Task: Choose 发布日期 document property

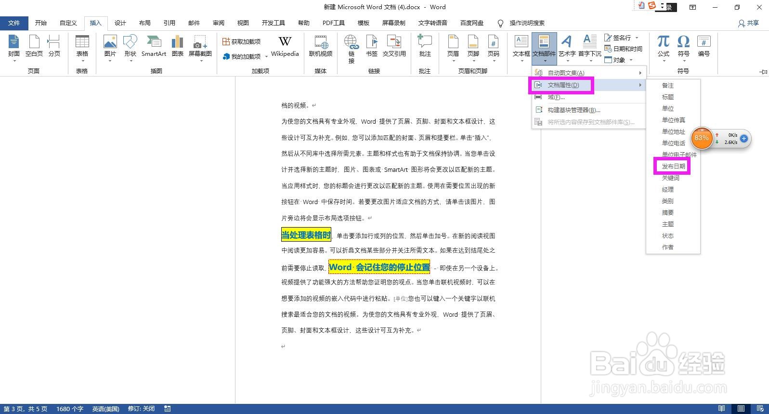Action: 673,166
